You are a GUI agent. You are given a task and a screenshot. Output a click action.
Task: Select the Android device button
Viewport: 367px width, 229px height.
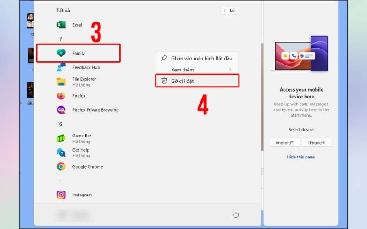tap(284, 142)
